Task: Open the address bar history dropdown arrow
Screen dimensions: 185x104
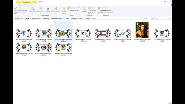Action: click(145, 18)
